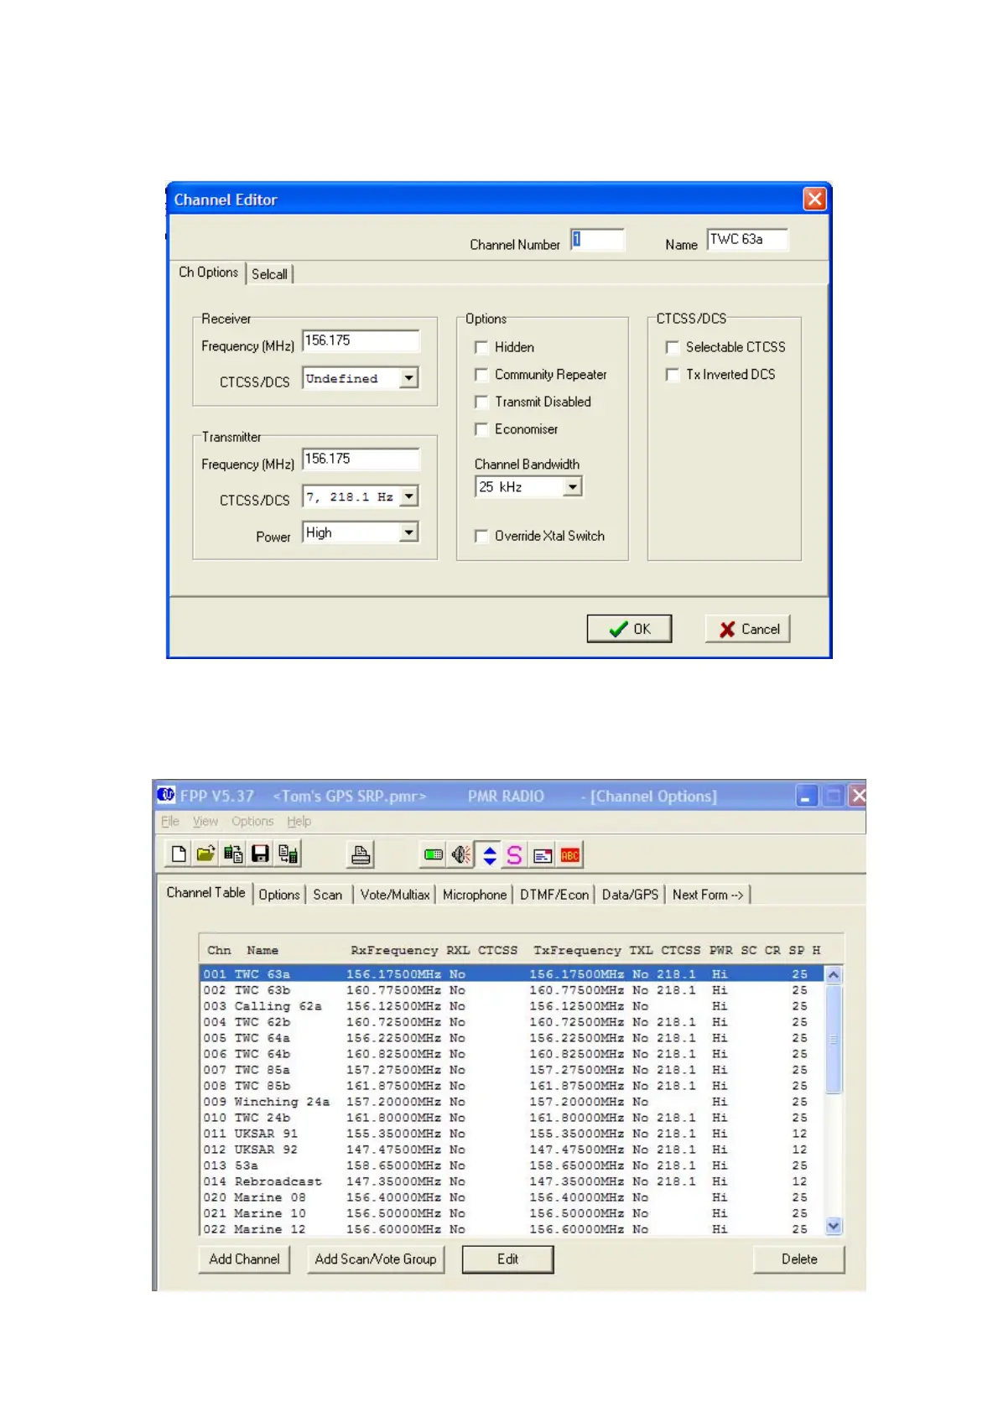
Task: Select row 011 UKSAR 91
Action: coord(512,1134)
